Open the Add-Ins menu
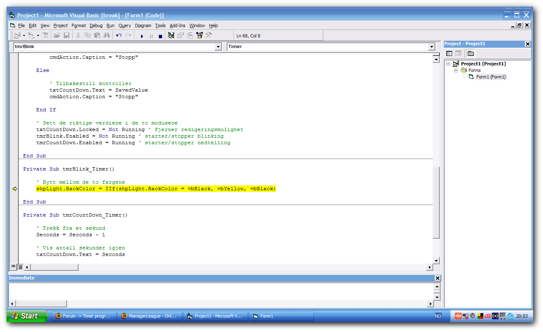The width and height of the screenshot is (543, 332). [177, 25]
